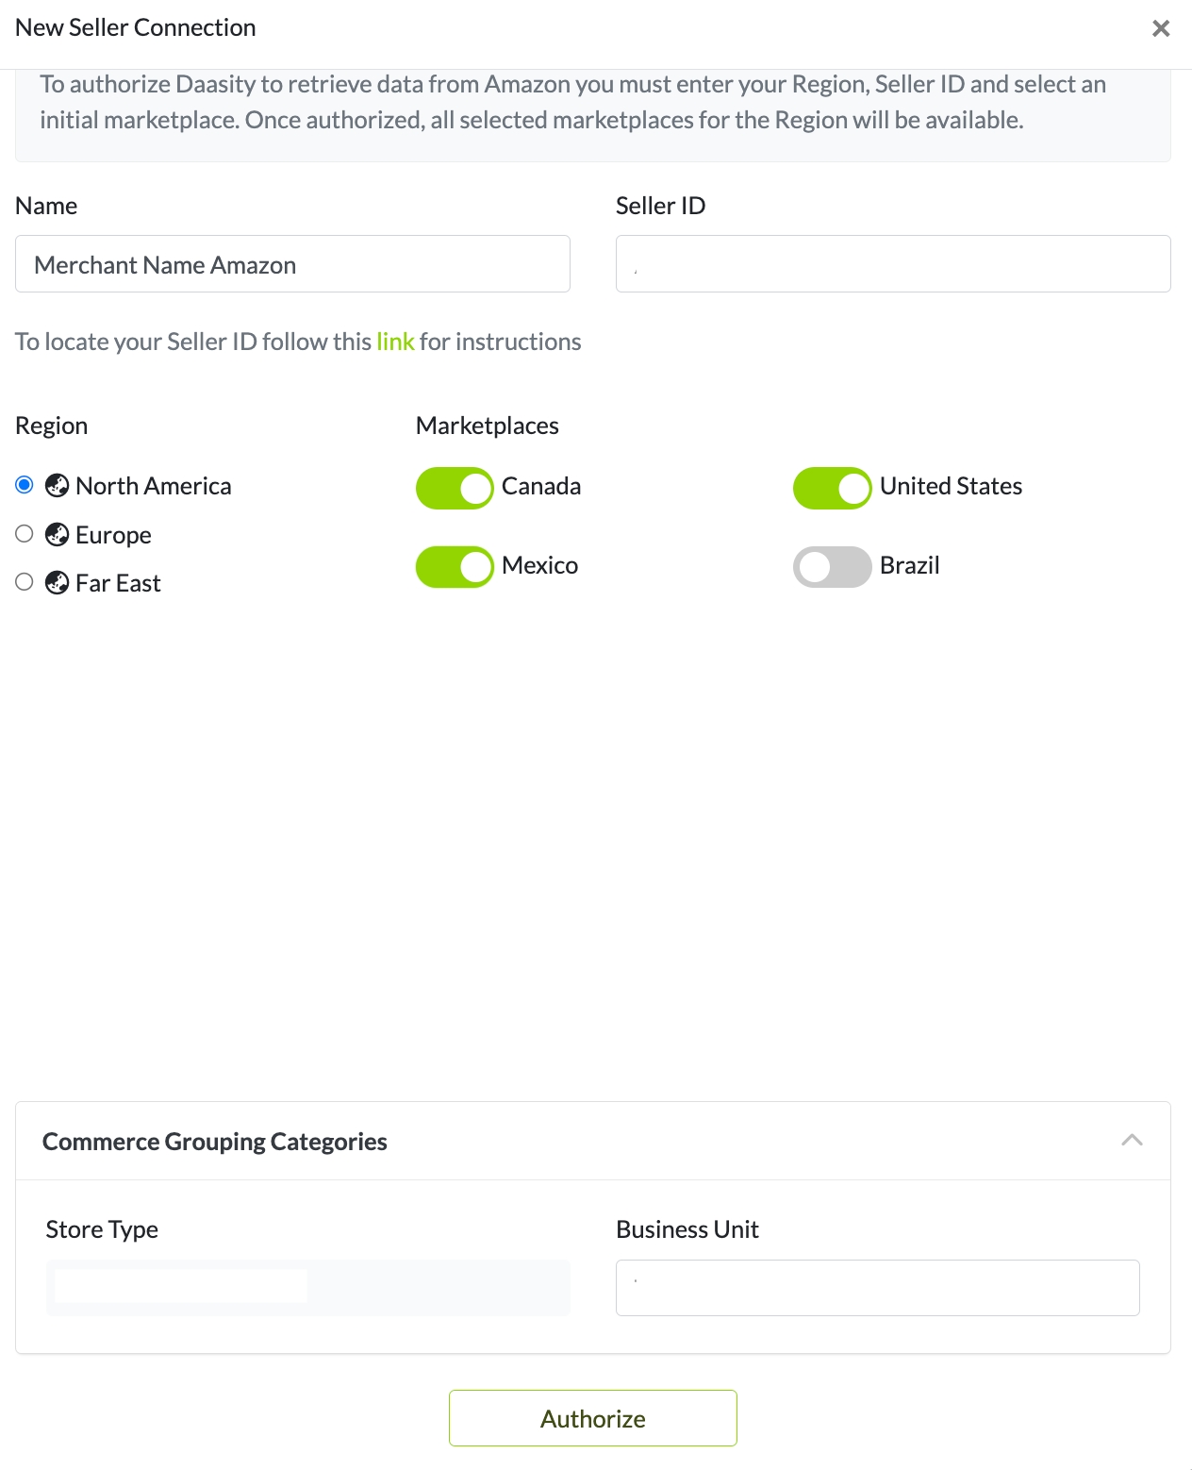
Task: Open the Store Type dropdown
Action: [x=307, y=1287]
